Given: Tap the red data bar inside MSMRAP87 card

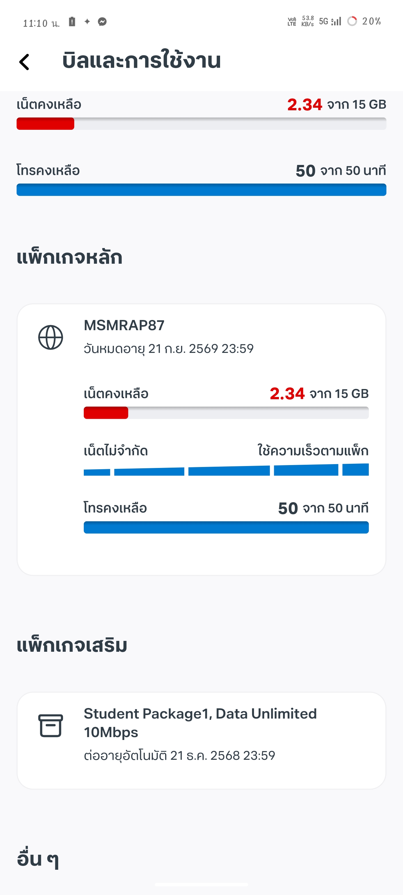Looking at the screenshot, I should click(226, 413).
